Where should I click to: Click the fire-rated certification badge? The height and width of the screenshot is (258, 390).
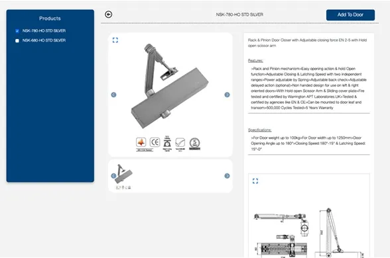tap(141, 142)
